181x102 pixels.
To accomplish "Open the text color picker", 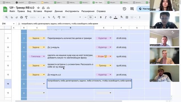I will coord(115,17).
